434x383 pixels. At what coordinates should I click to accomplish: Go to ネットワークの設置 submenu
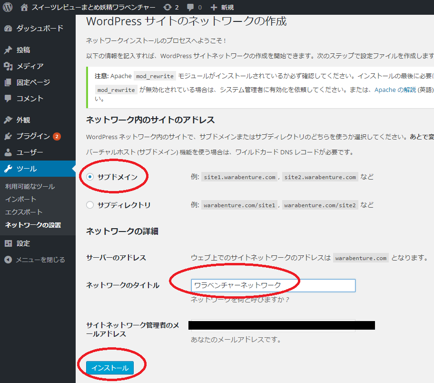33,225
